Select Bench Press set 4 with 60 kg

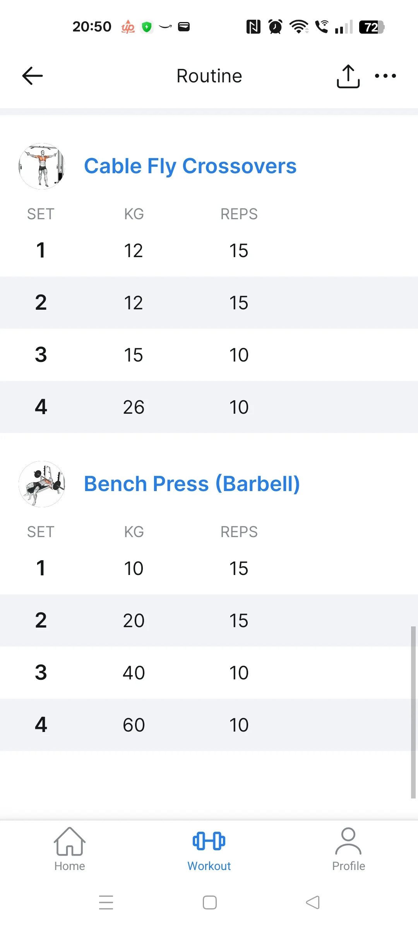tap(134, 725)
